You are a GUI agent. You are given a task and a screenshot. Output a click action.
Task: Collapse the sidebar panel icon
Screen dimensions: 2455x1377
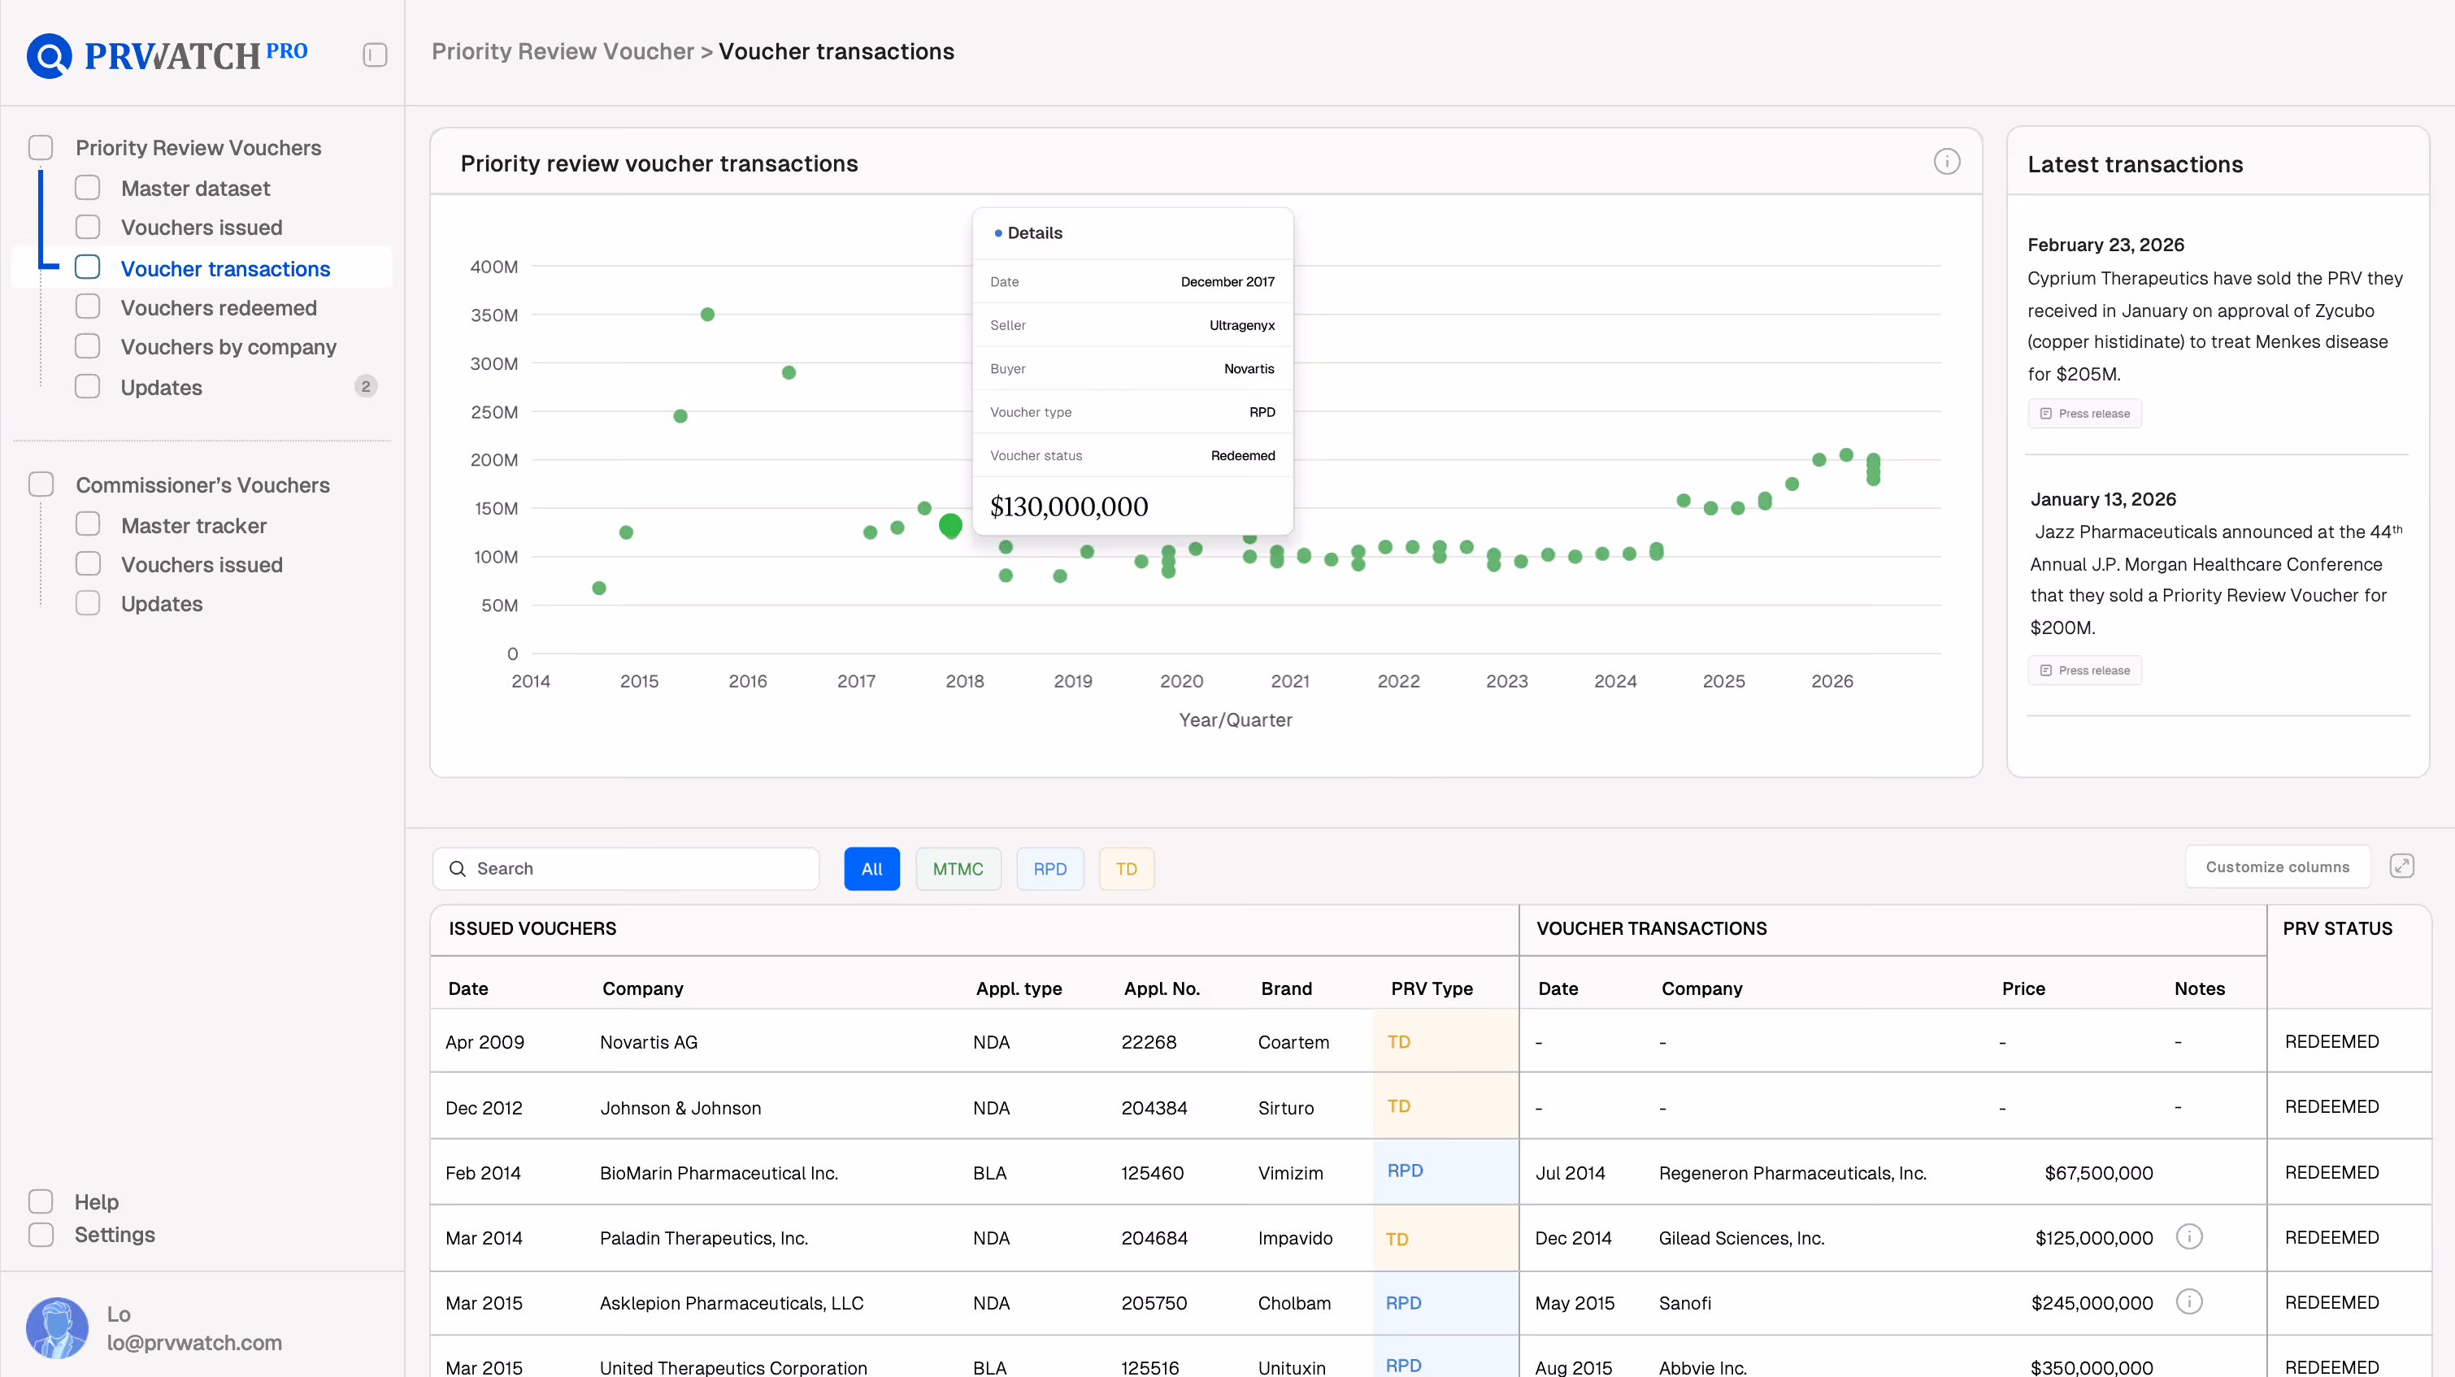(375, 54)
